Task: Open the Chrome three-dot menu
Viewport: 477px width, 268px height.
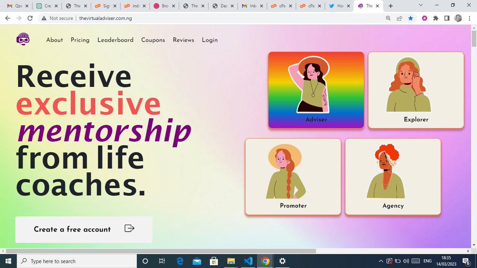Action: [469, 18]
